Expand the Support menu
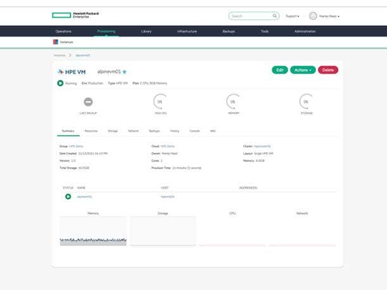The width and height of the screenshot is (387, 290). click(293, 16)
